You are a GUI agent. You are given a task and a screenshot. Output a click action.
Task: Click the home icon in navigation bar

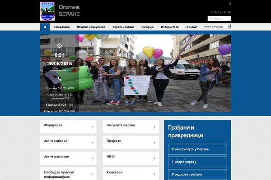click(45, 27)
